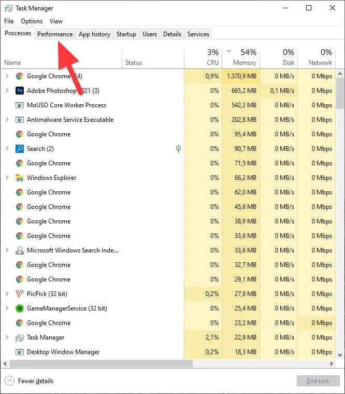Click the Chrome icon on the 32,7 MB row

coord(20,265)
